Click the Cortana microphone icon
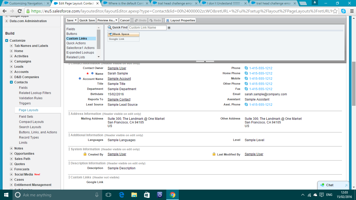The height and width of the screenshot is (200, 356). [x=97, y=195]
